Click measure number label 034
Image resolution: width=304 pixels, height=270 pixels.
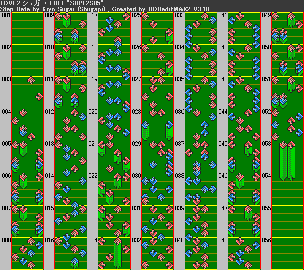(179, 47)
